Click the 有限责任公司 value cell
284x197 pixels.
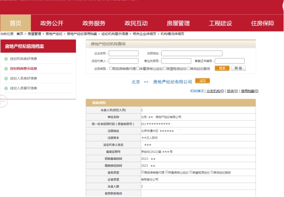[x=198, y=179]
